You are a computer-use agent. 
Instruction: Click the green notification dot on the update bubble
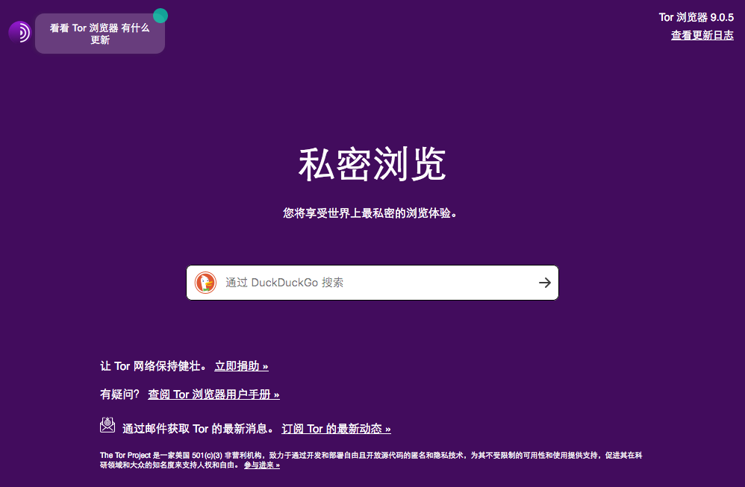(160, 16)
